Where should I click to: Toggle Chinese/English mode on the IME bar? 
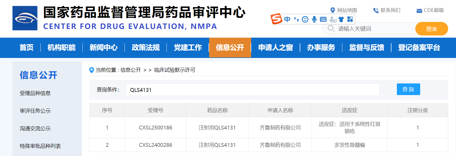point(287,19)
